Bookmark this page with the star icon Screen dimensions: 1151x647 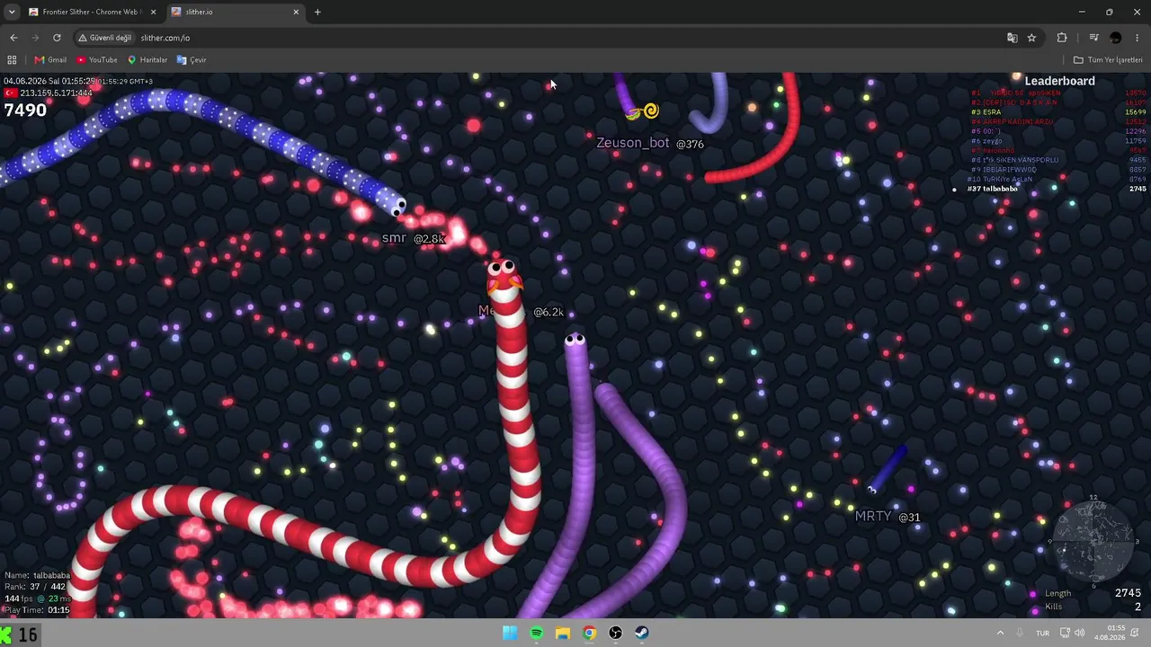1031,38
